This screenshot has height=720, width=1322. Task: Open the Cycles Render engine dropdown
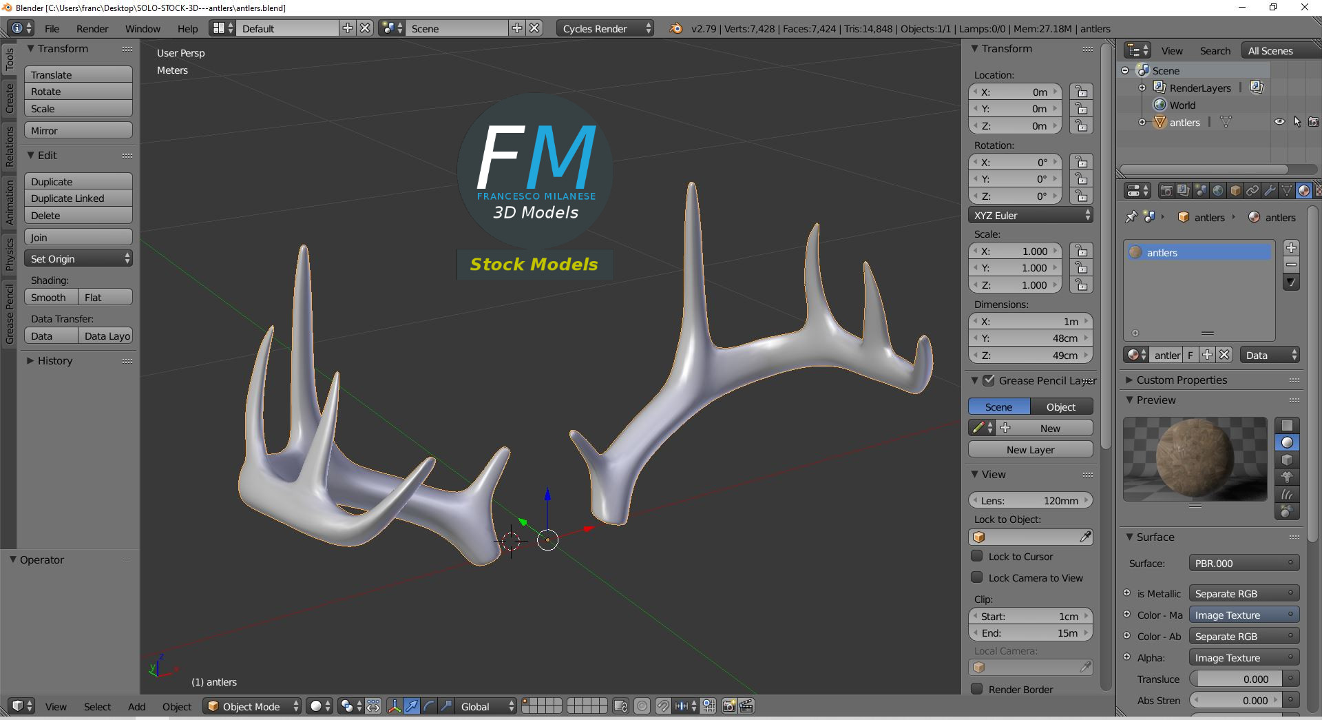(602, 28)
